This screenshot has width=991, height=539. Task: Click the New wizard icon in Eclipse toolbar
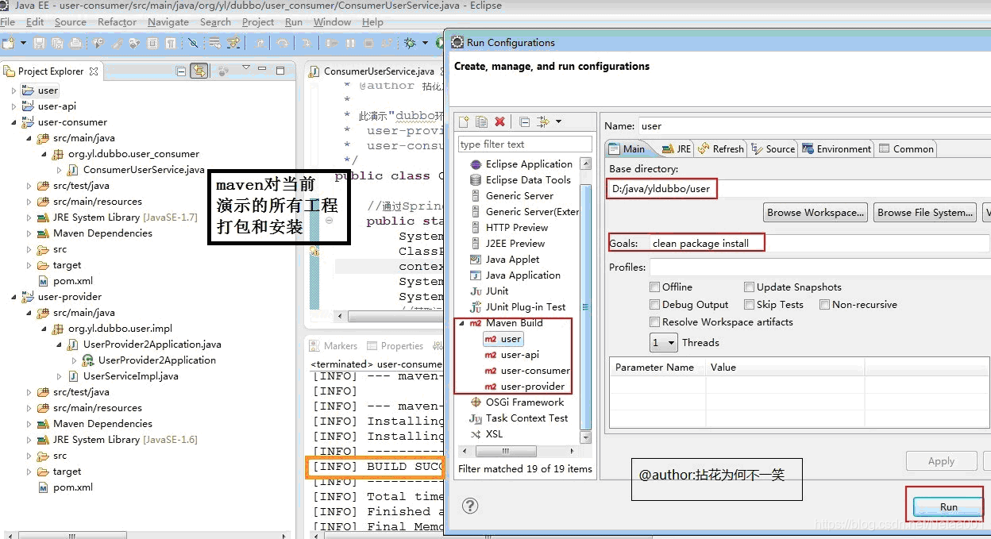coord(9,43)
